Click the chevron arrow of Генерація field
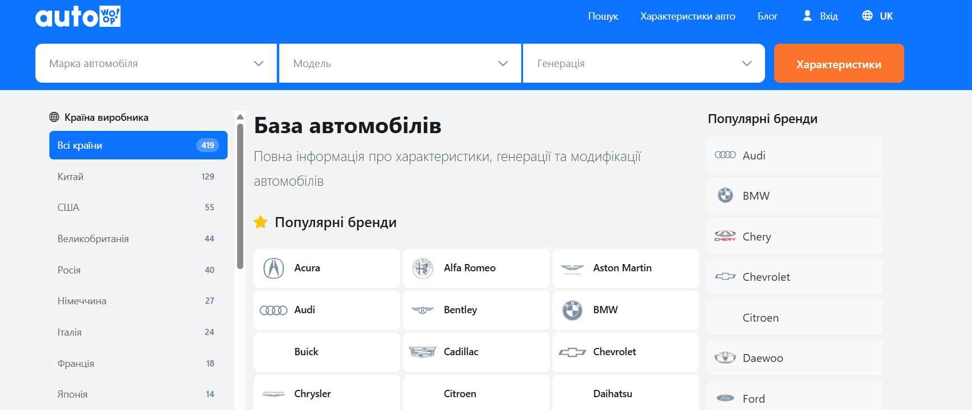The height and width of the screenshot is (410, 972). point(747,64)
